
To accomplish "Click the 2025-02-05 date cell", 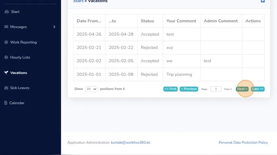I will (x=121, y=61).
